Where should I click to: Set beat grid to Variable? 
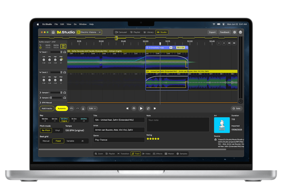click(70, 141)
